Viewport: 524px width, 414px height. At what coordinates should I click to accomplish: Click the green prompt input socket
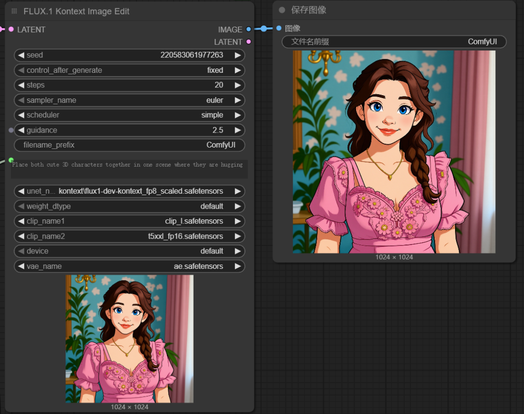[x=11, y=160]
